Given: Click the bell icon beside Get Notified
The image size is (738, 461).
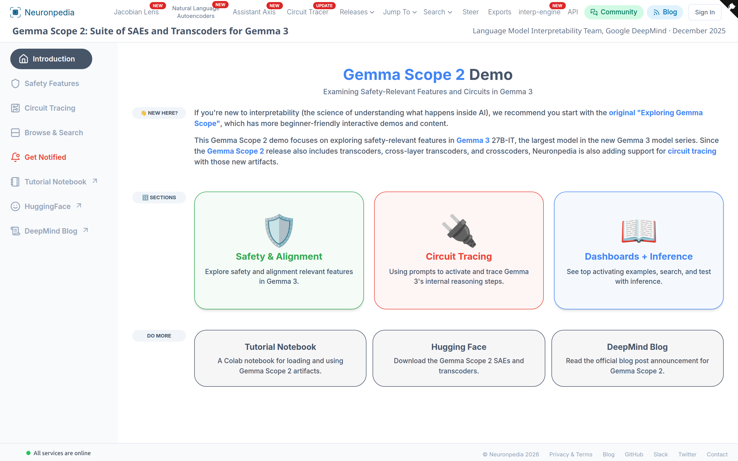Looking at the screenshot, I should [x=15, y=157].
